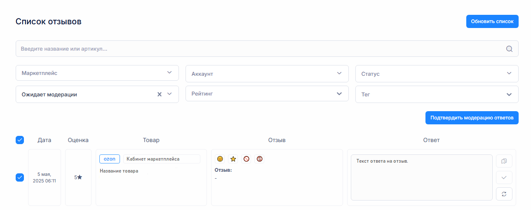Uncheck the checkbox for the 5 мая review

pos(20,177)
